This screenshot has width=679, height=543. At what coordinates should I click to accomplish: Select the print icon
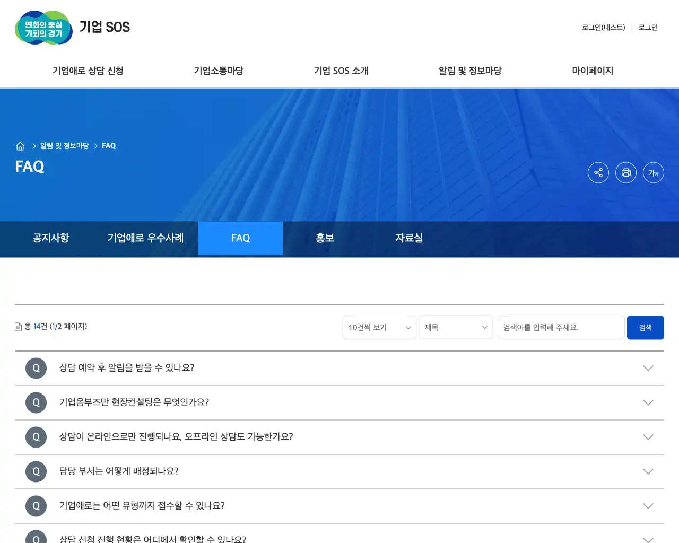click(626, 172)
